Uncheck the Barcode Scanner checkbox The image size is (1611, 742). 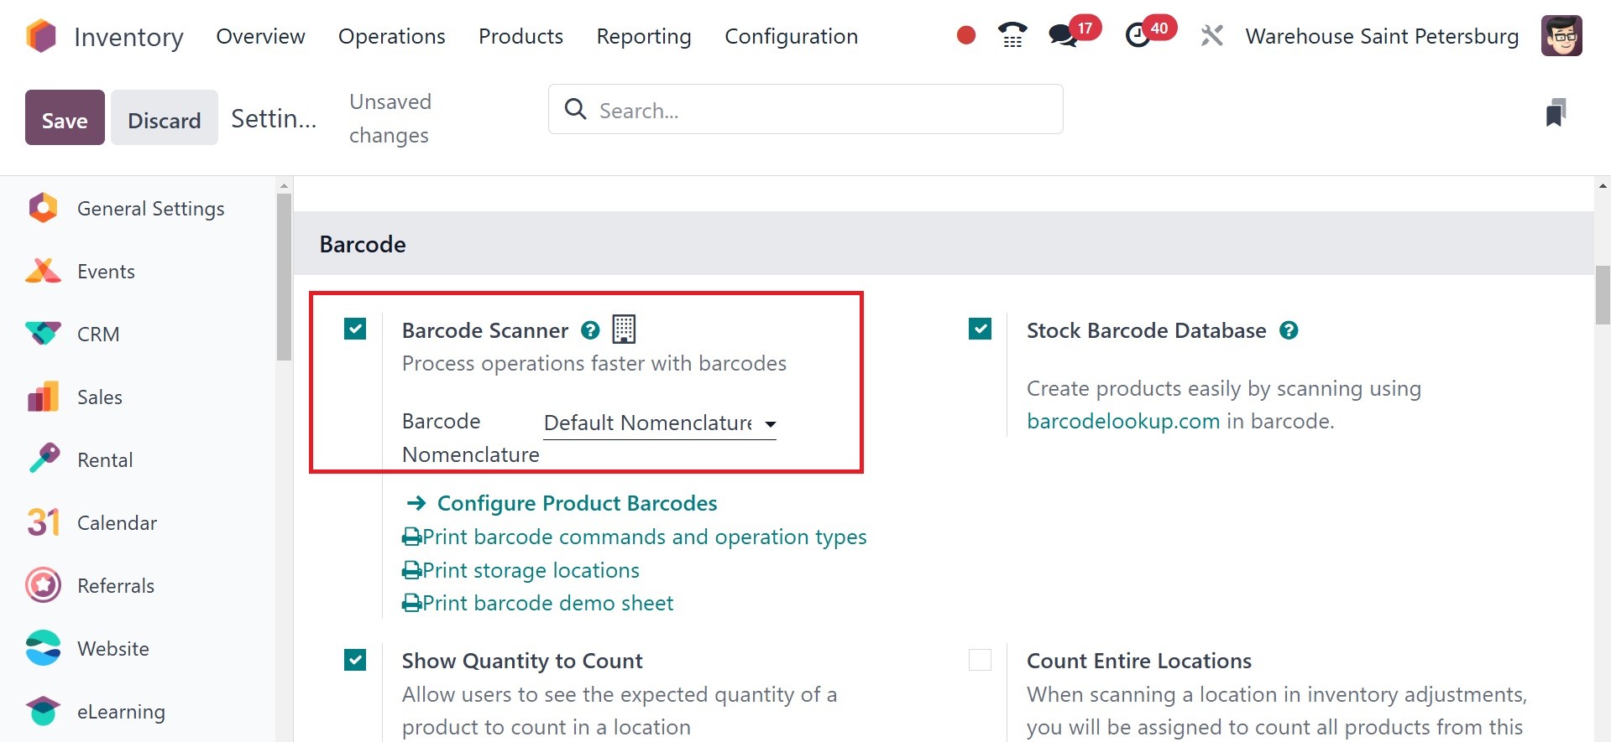355,329
